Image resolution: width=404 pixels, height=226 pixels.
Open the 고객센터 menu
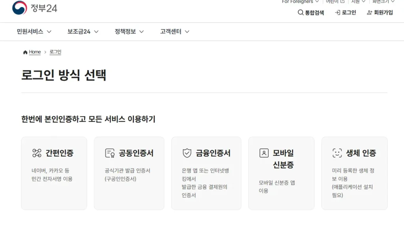tap(175, 31)
